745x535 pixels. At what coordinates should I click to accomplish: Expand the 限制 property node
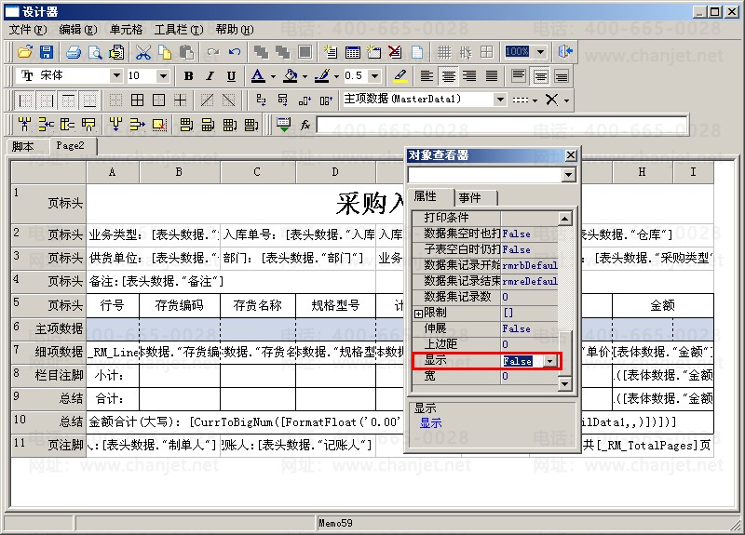pos(418,314)
